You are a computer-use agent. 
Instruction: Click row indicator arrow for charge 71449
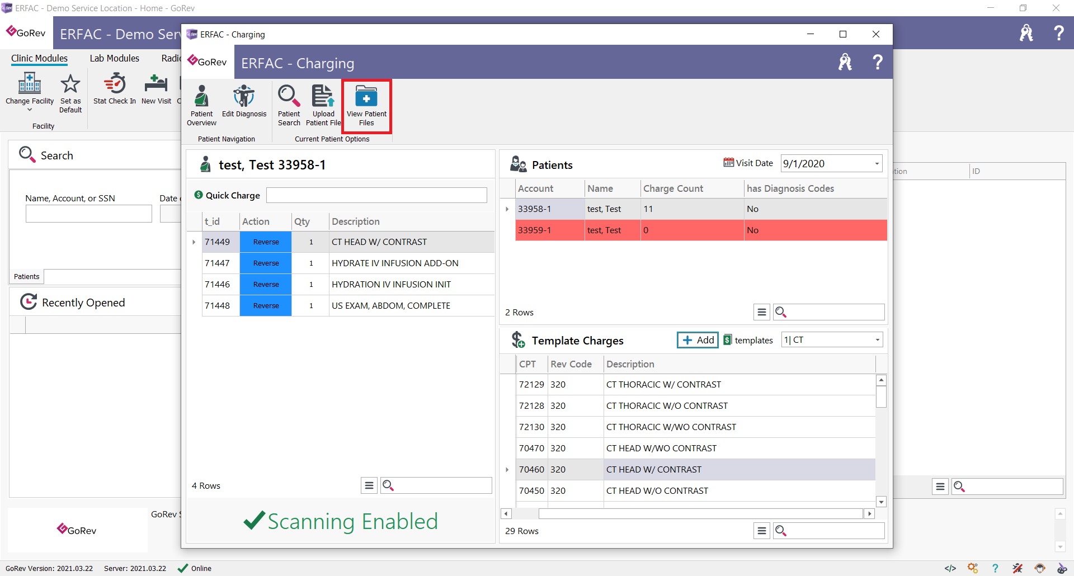[x=194, y=242]
